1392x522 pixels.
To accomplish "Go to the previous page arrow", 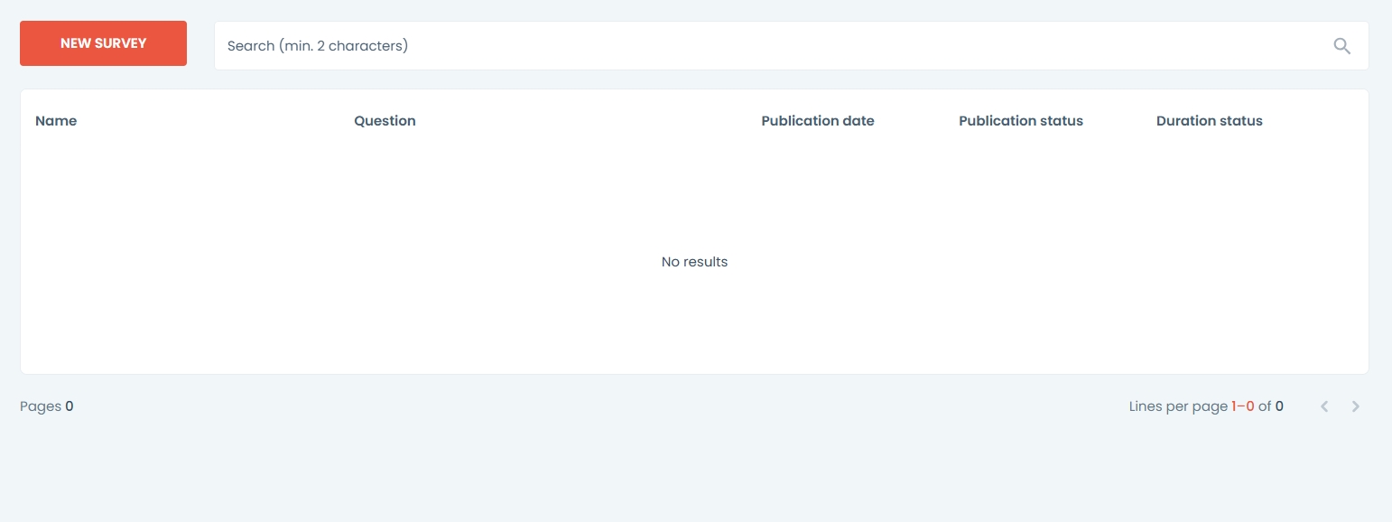I will point(1324,406).
